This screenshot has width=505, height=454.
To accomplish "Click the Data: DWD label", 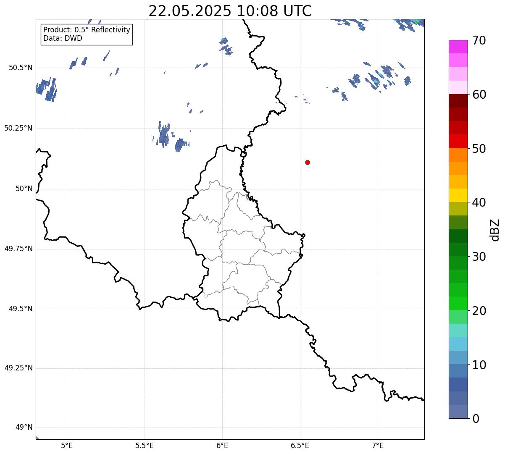I will (x=63, y=38).
